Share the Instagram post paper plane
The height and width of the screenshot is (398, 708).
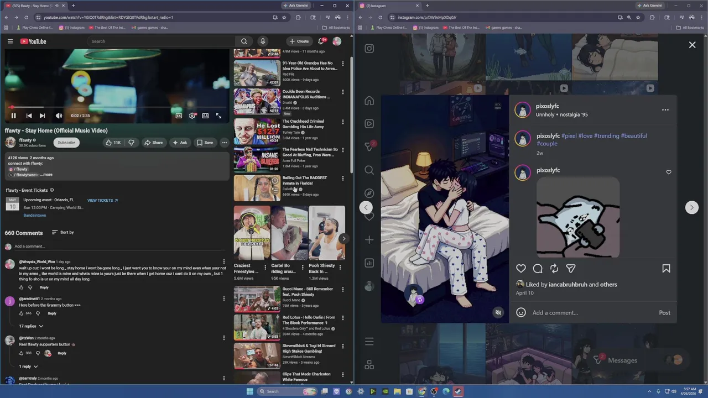571,269
